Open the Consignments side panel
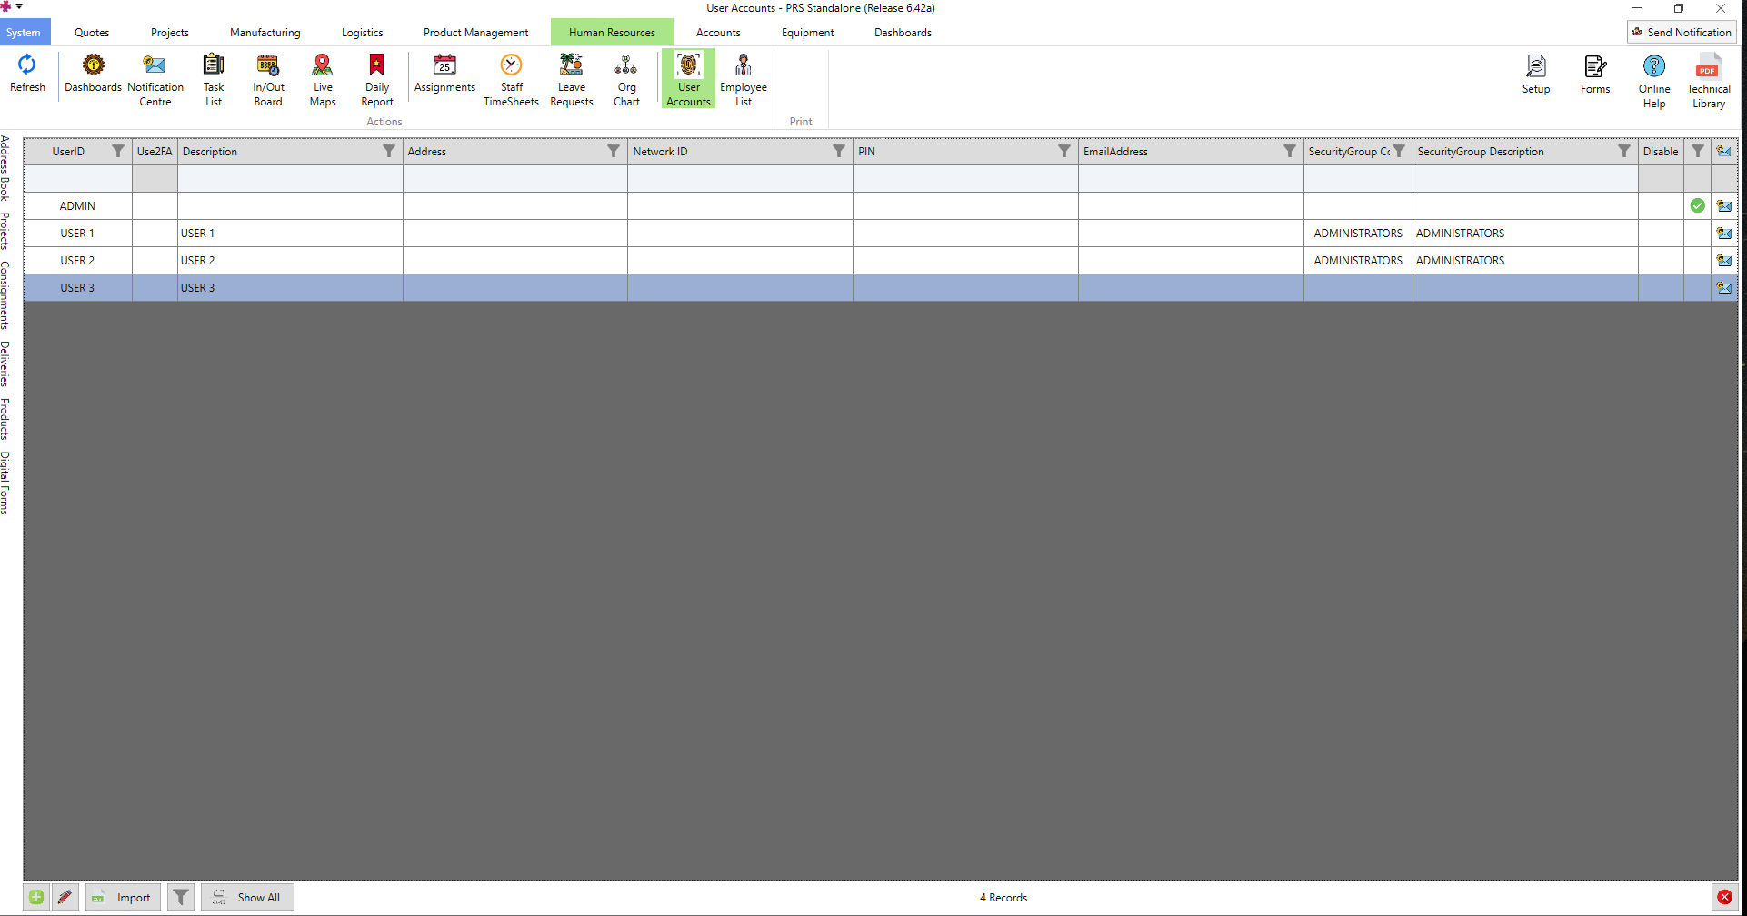1747x916 pixels. click(5, 295)
